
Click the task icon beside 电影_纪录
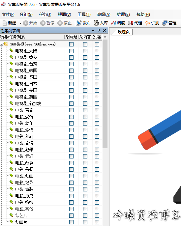tap(12, 182)
